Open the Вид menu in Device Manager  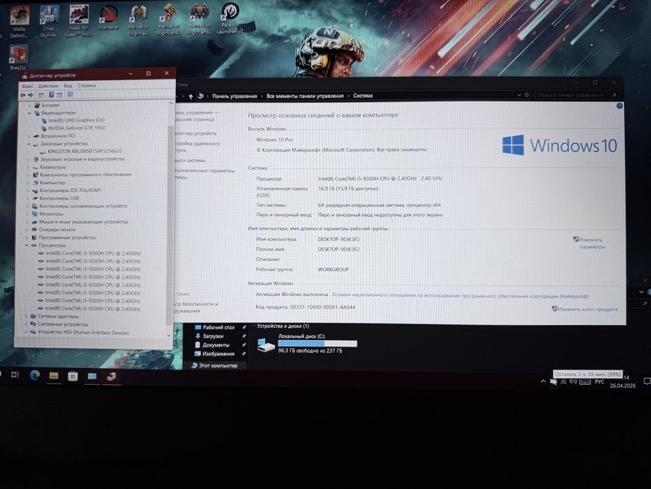[68, 86]
